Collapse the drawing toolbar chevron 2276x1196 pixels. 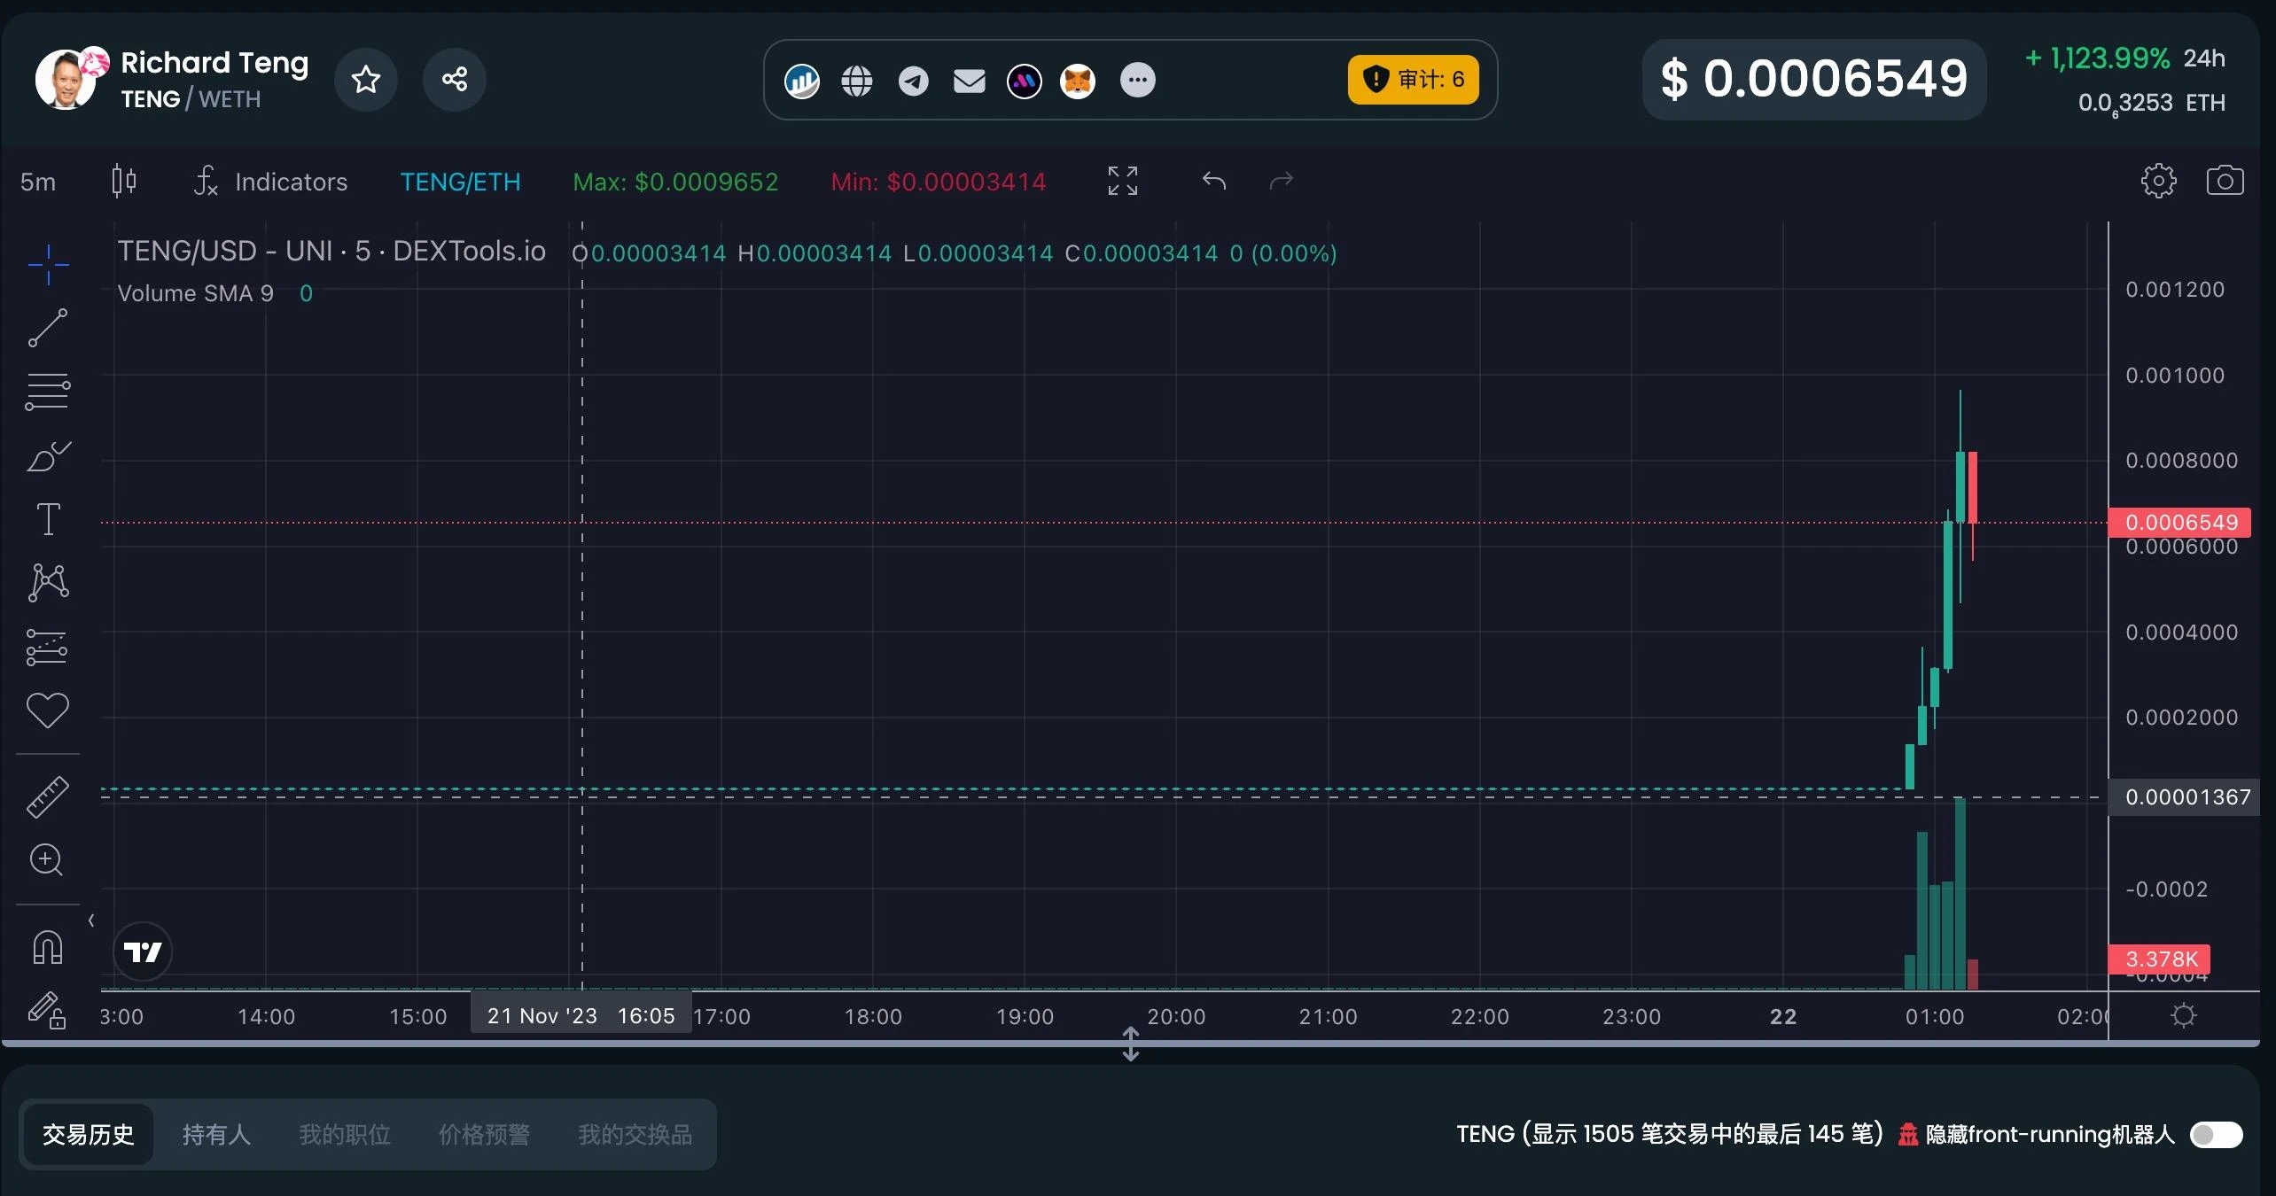(x=91, y=921)
